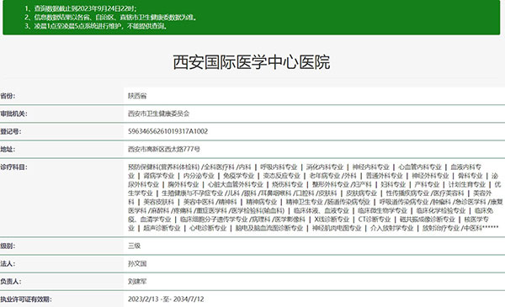Click the 执业许可证有效期 label

point(26,299)
